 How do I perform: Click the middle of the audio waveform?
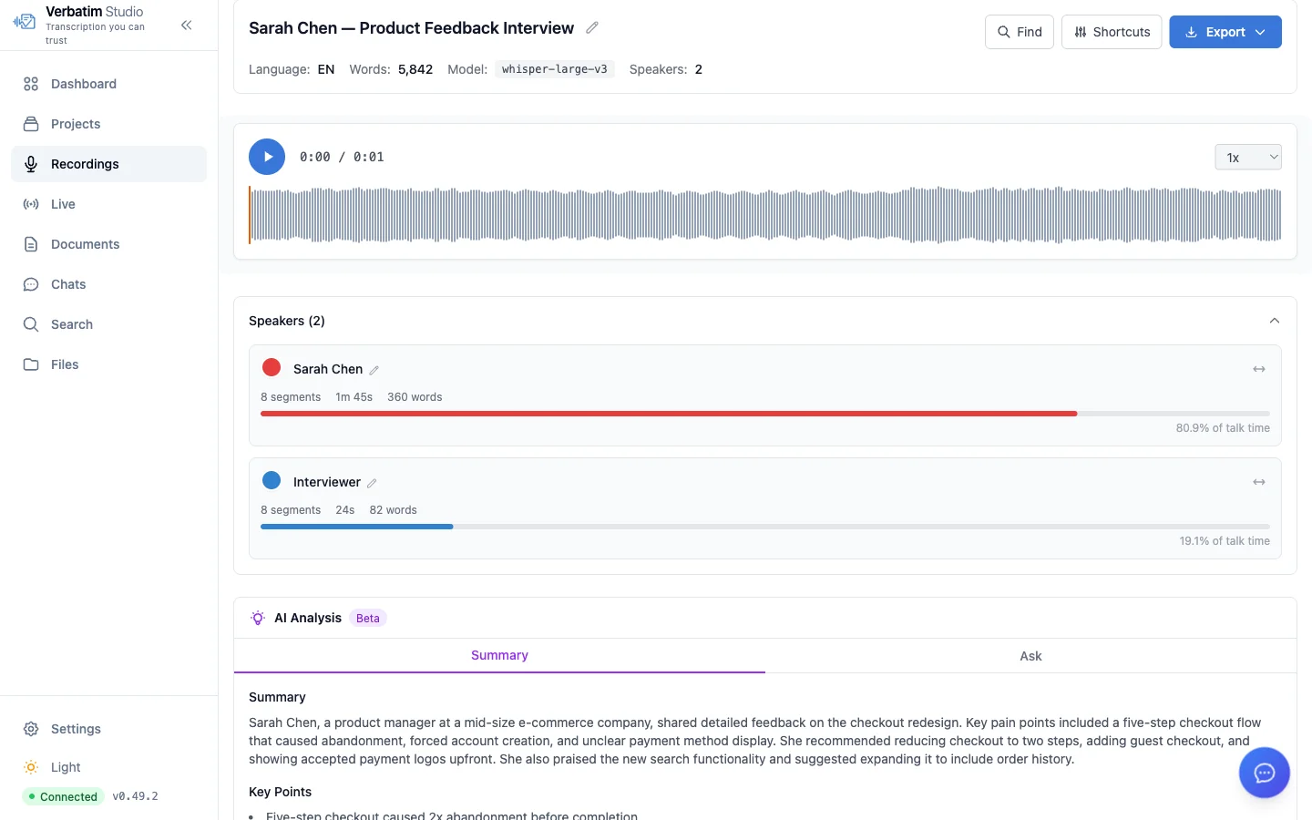pos(765,215)
